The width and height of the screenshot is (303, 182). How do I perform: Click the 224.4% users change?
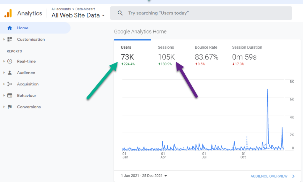point(128,64)
